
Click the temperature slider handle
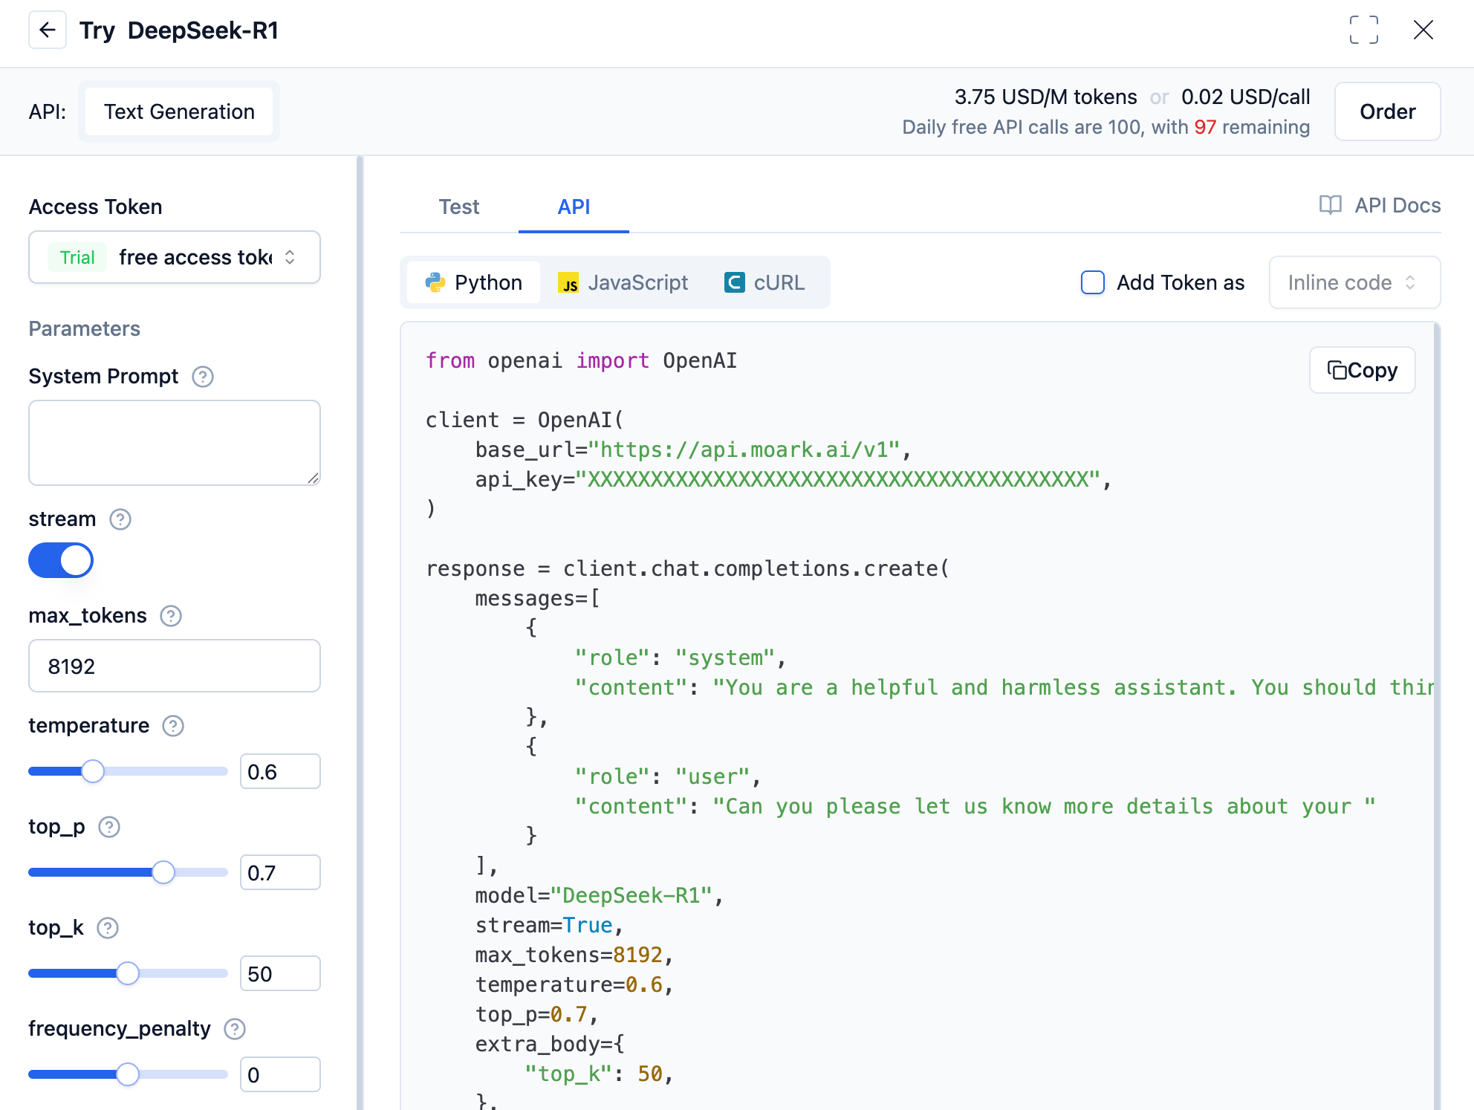click(x=93, y=771)
